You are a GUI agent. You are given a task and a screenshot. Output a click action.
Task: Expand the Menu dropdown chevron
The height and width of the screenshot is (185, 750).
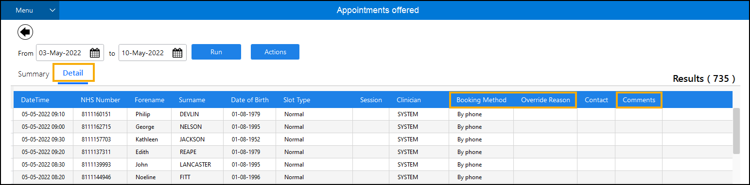pyautogui.click(x=52, y=10)
